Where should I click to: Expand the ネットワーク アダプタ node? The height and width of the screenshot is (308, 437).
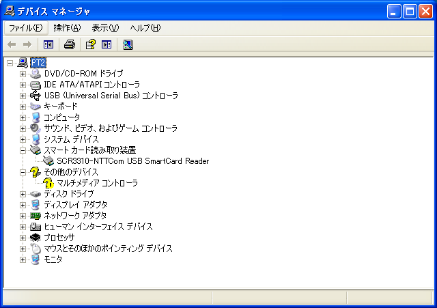pyautogui.click(x=23, y=216)
